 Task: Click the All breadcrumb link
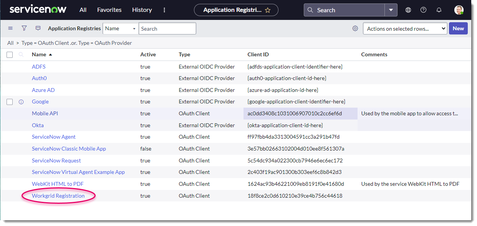10,43
